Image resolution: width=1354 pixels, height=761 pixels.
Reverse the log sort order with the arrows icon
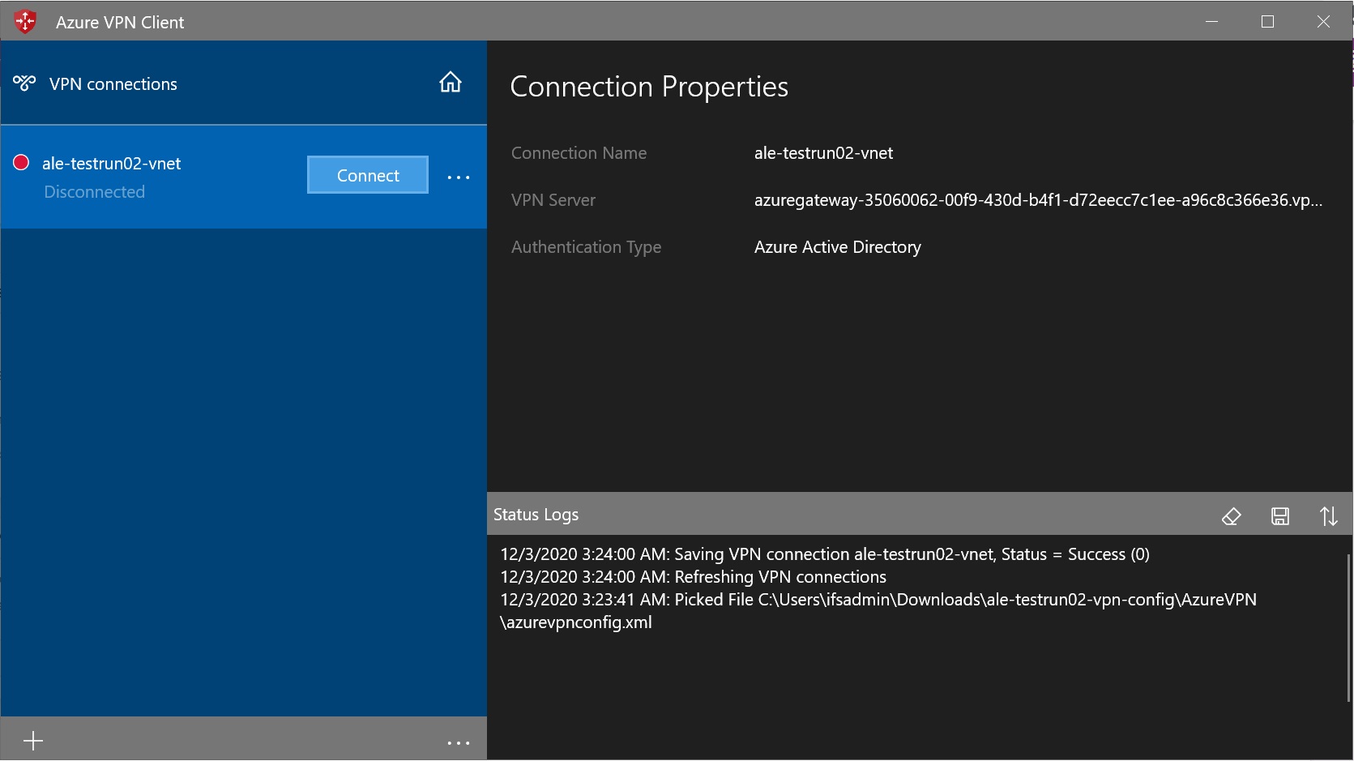1329,516
